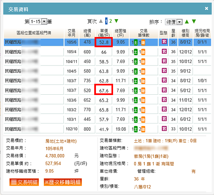The height and width of the screenshot is (195, 214).
Task: Click the green 土 icon in the 103/1 row
Action: pyautogui.click(x=136, y=120)
